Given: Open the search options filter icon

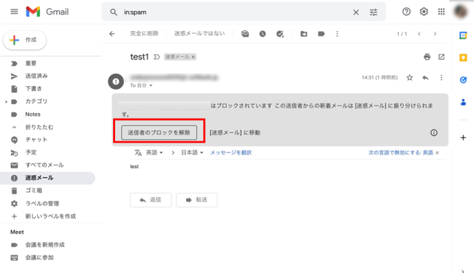Looking at the screenshot, I should point(374,12).
